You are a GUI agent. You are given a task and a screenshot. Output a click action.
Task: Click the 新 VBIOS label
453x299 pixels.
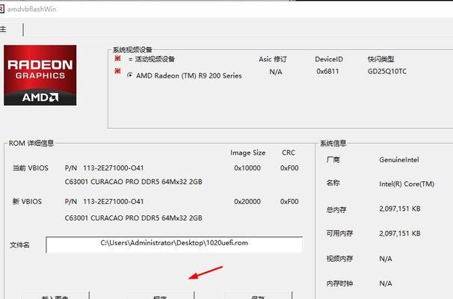(x=27, y=202)
